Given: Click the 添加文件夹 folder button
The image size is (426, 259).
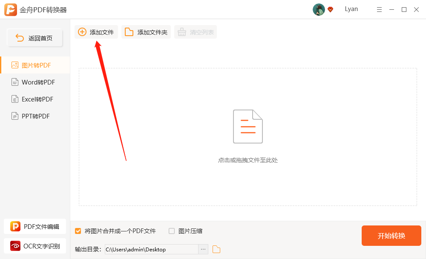Looking at the screenshot, I should coord(146,32).
